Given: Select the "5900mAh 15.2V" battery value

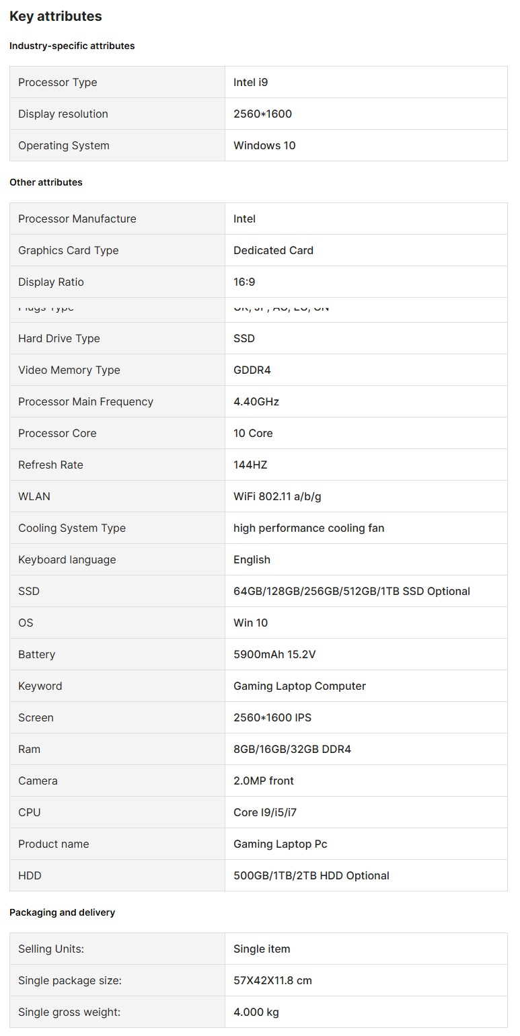Looking at the screenshot, I should [274, 654].
